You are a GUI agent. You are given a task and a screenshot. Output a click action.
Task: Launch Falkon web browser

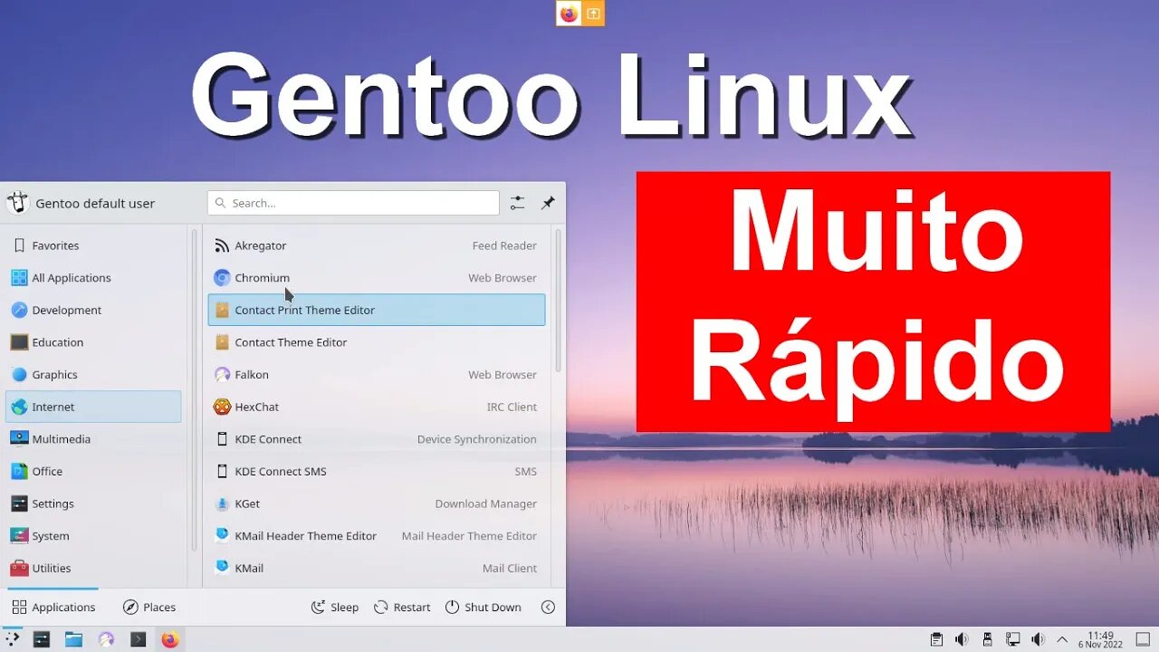[x=377, y=375]
